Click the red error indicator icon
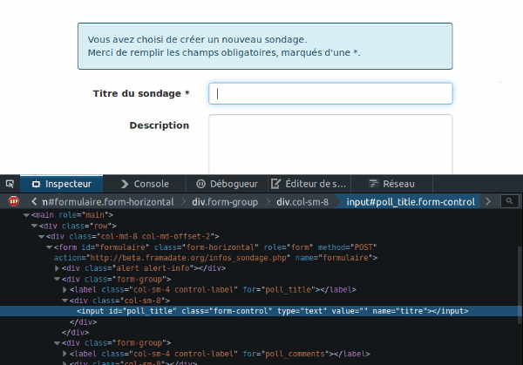Screen dimensions: 523x365 click(x=14, y=201)
